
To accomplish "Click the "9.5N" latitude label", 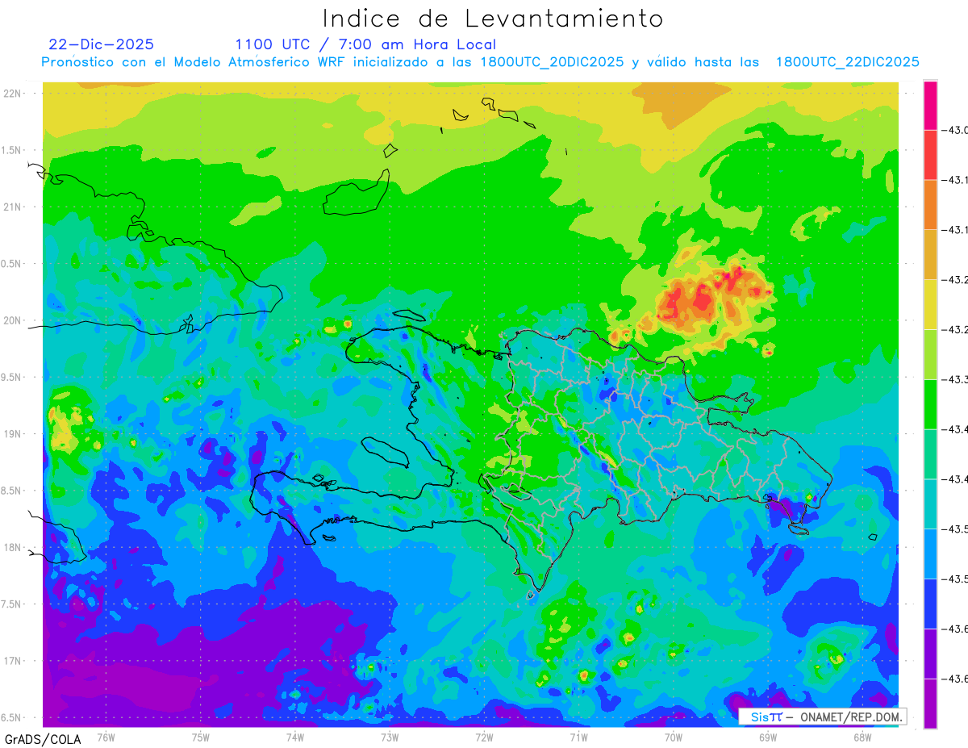I will [x=12, y=377].
